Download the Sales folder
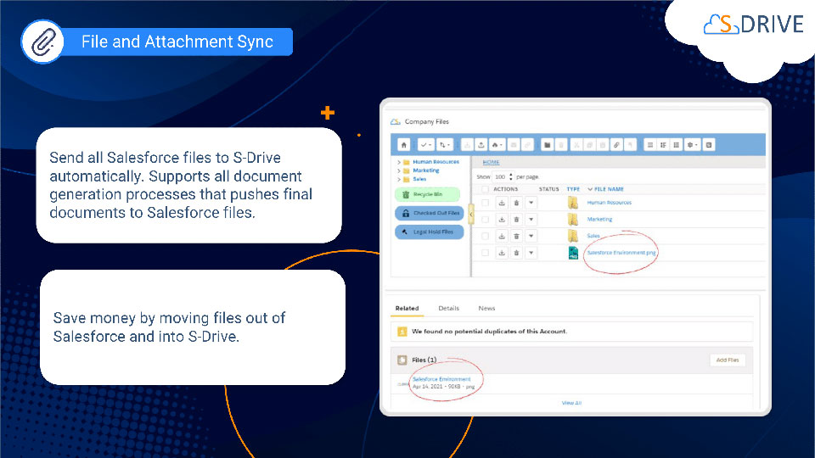Viewport: 815px width, 458px height. click(502, 236)
